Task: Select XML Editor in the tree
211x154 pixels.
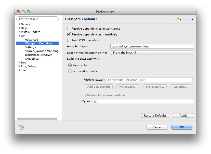Action: [32, 59]
